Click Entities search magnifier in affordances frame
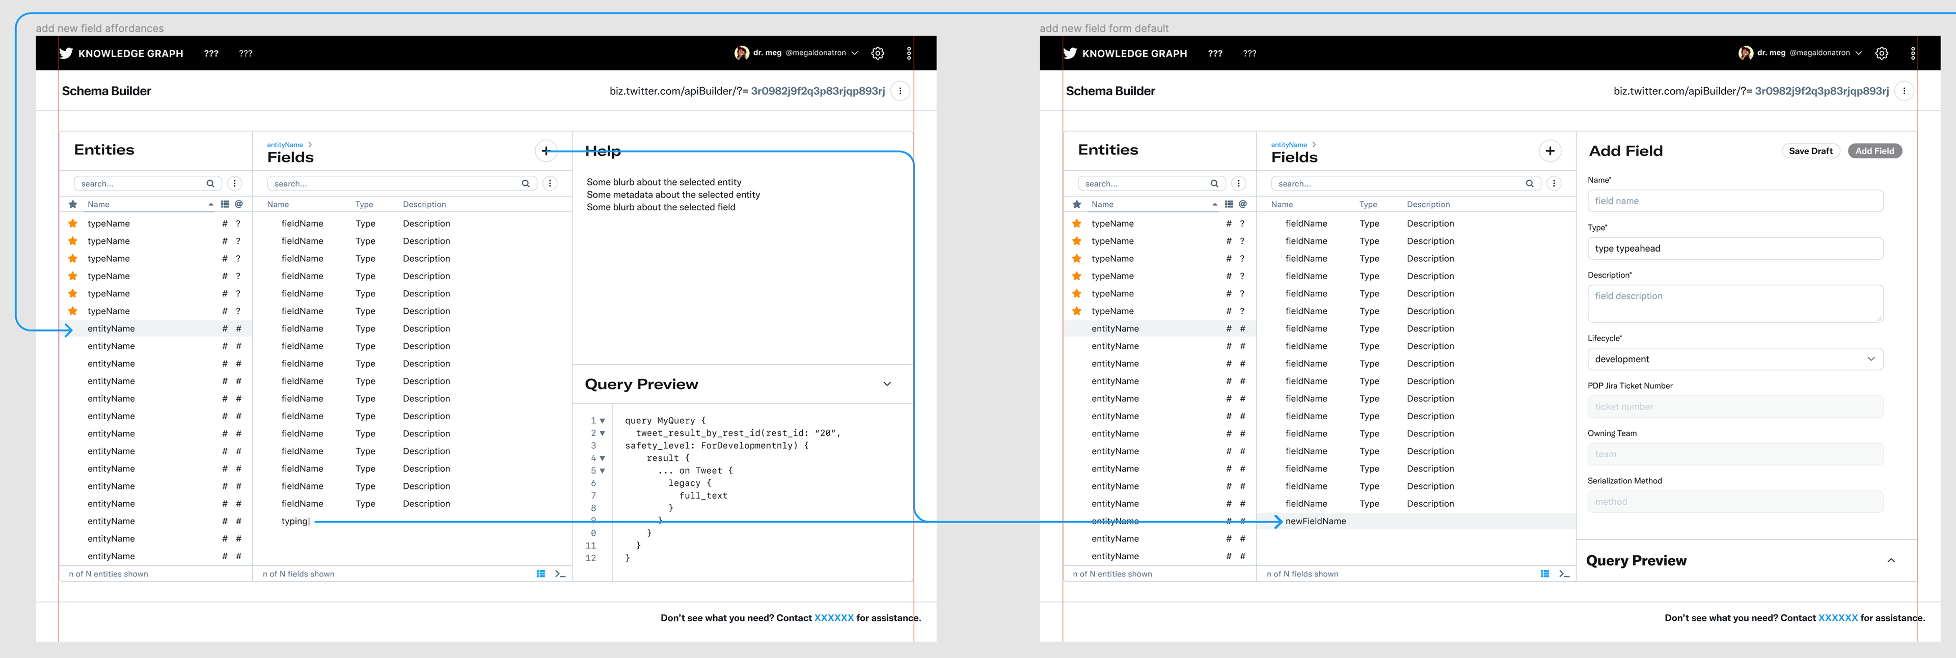 pos(210,184)
